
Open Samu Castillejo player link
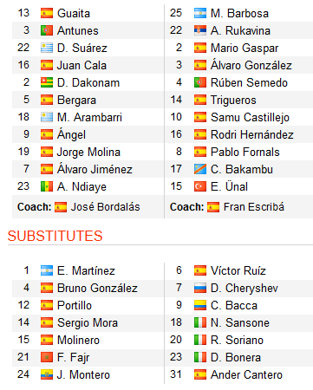pyautogui.click(x=250, y=118)
